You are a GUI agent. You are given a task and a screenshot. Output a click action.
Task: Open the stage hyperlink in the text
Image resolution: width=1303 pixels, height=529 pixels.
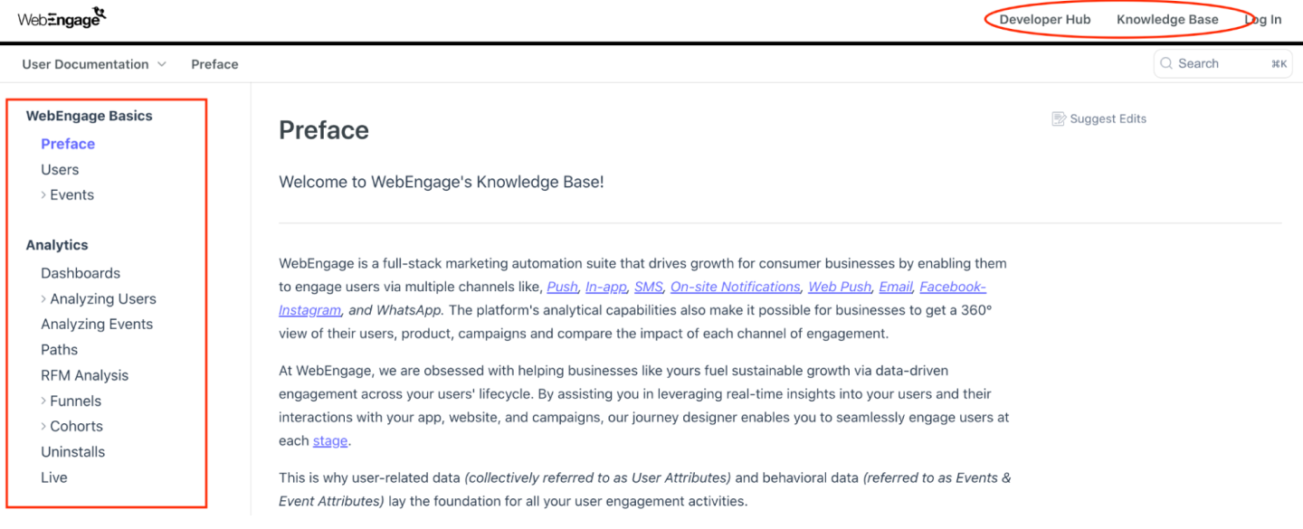coord(329,440)
